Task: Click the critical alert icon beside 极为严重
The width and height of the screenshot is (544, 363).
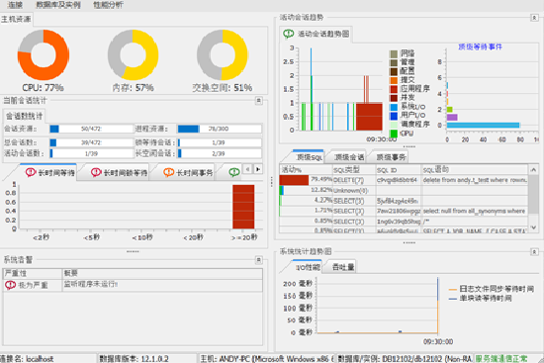Action: coord(11,285)
